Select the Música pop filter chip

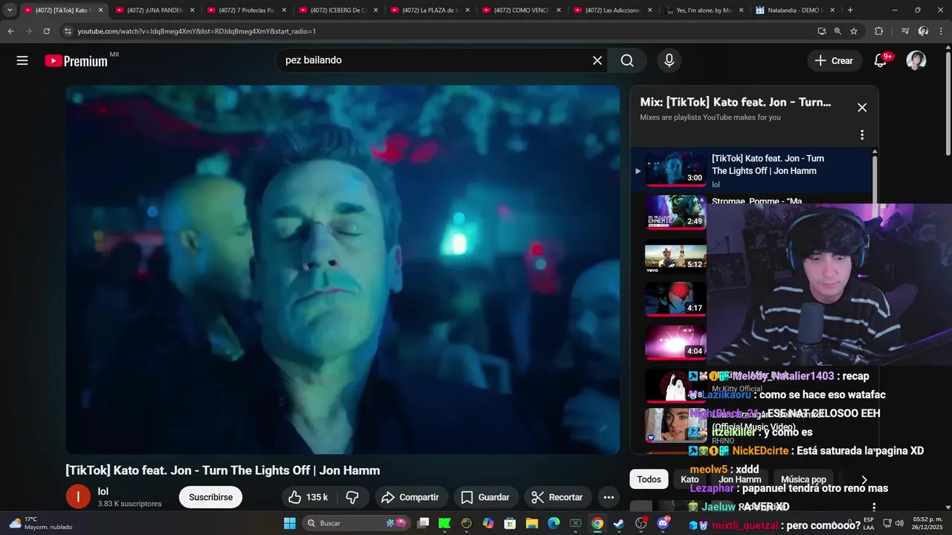click(x=803, y=479)
